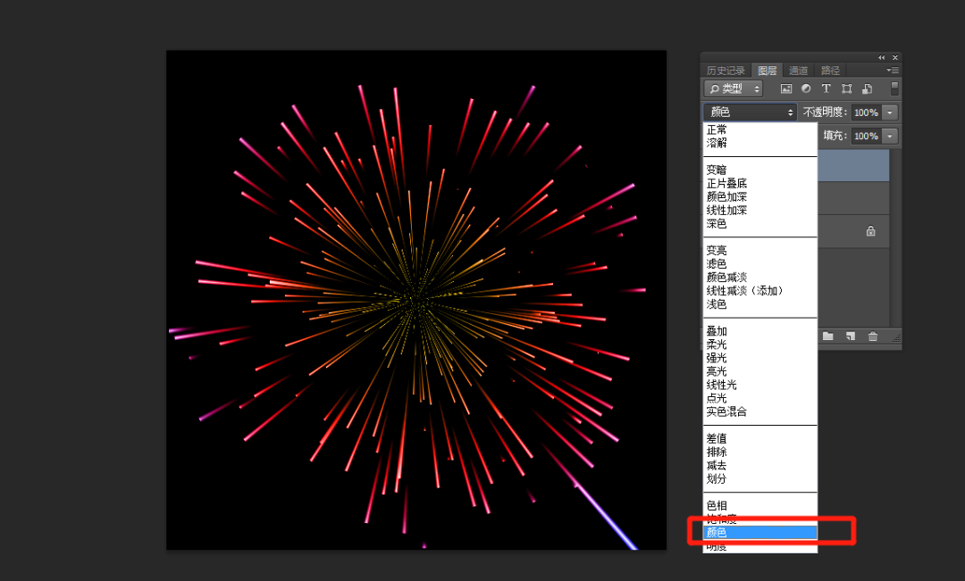This screenshot has width=965, height=581.
Task: Click the 颜色 blend mode combo box
Action: (751, 112)
